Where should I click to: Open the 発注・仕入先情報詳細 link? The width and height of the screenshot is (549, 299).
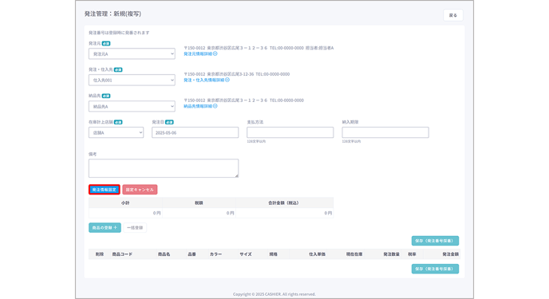(203, 80)
